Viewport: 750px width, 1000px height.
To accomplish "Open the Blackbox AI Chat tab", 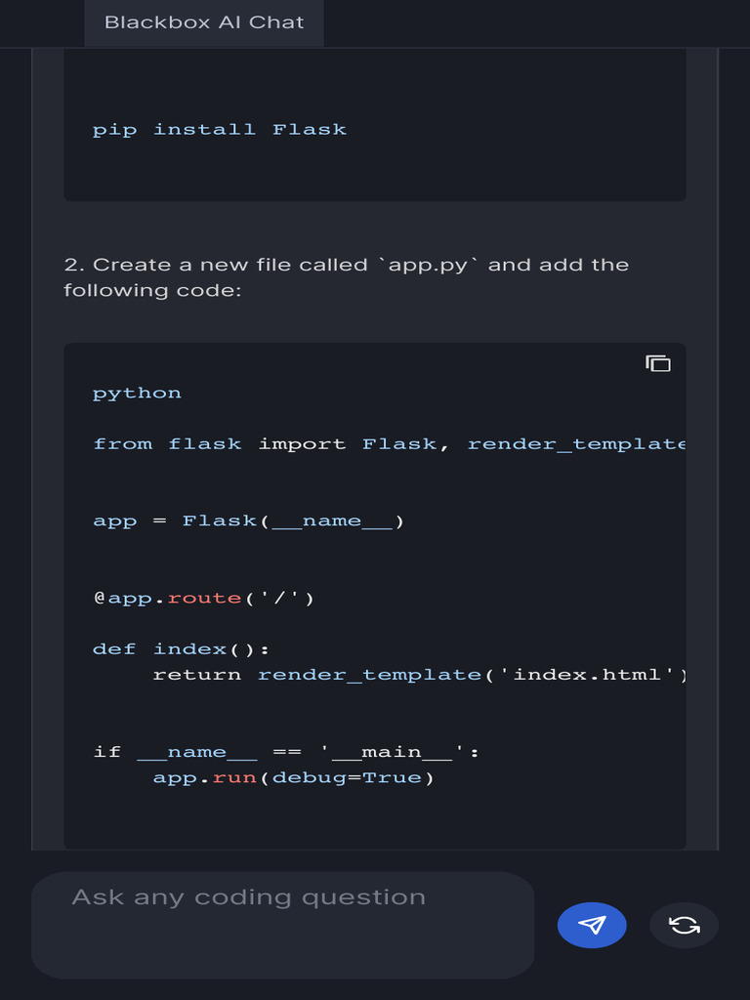I will (204, 22).
